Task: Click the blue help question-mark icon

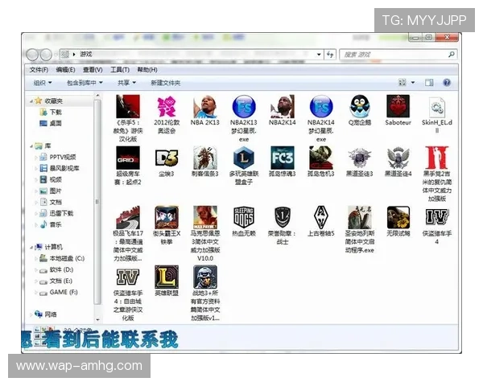Action: pos(447,83)
